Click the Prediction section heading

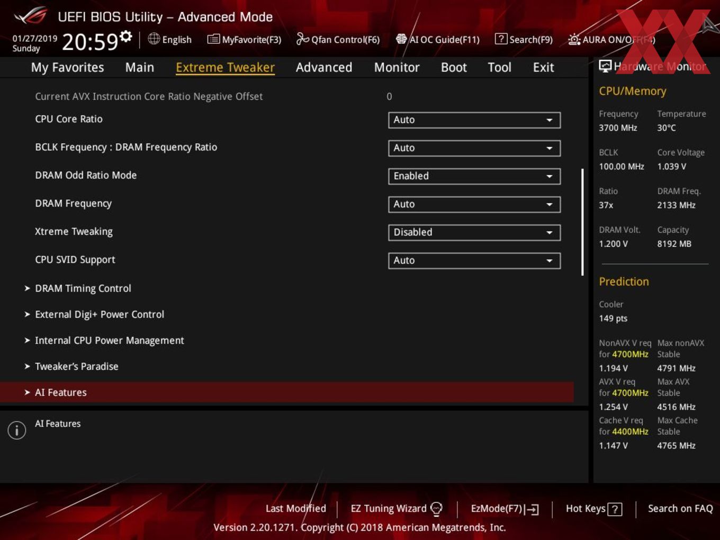pyautogui.click(x=624, y=282)
